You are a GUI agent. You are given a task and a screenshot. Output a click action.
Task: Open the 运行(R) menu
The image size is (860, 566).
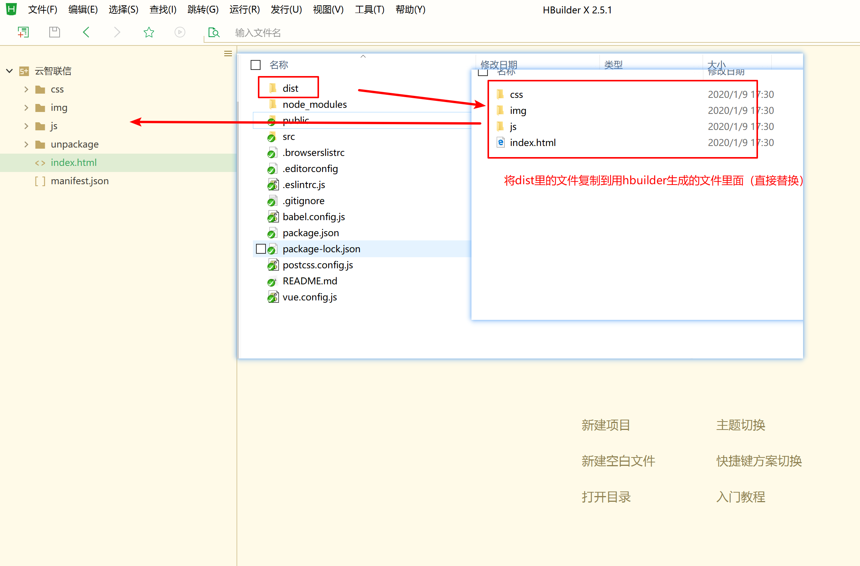pos(244,10)
